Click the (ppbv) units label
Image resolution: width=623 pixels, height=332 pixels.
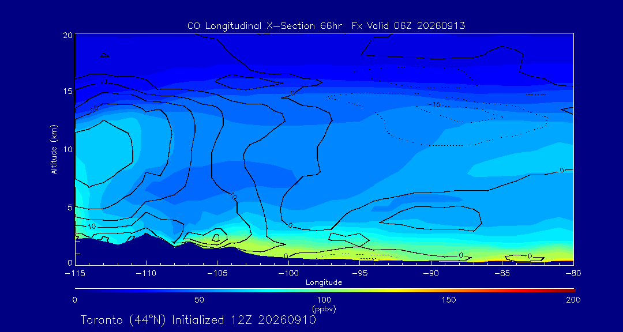click(x=324, y=308)
